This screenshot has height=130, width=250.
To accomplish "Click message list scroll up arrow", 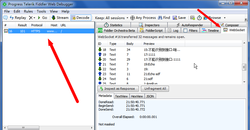I will [244, 43].
